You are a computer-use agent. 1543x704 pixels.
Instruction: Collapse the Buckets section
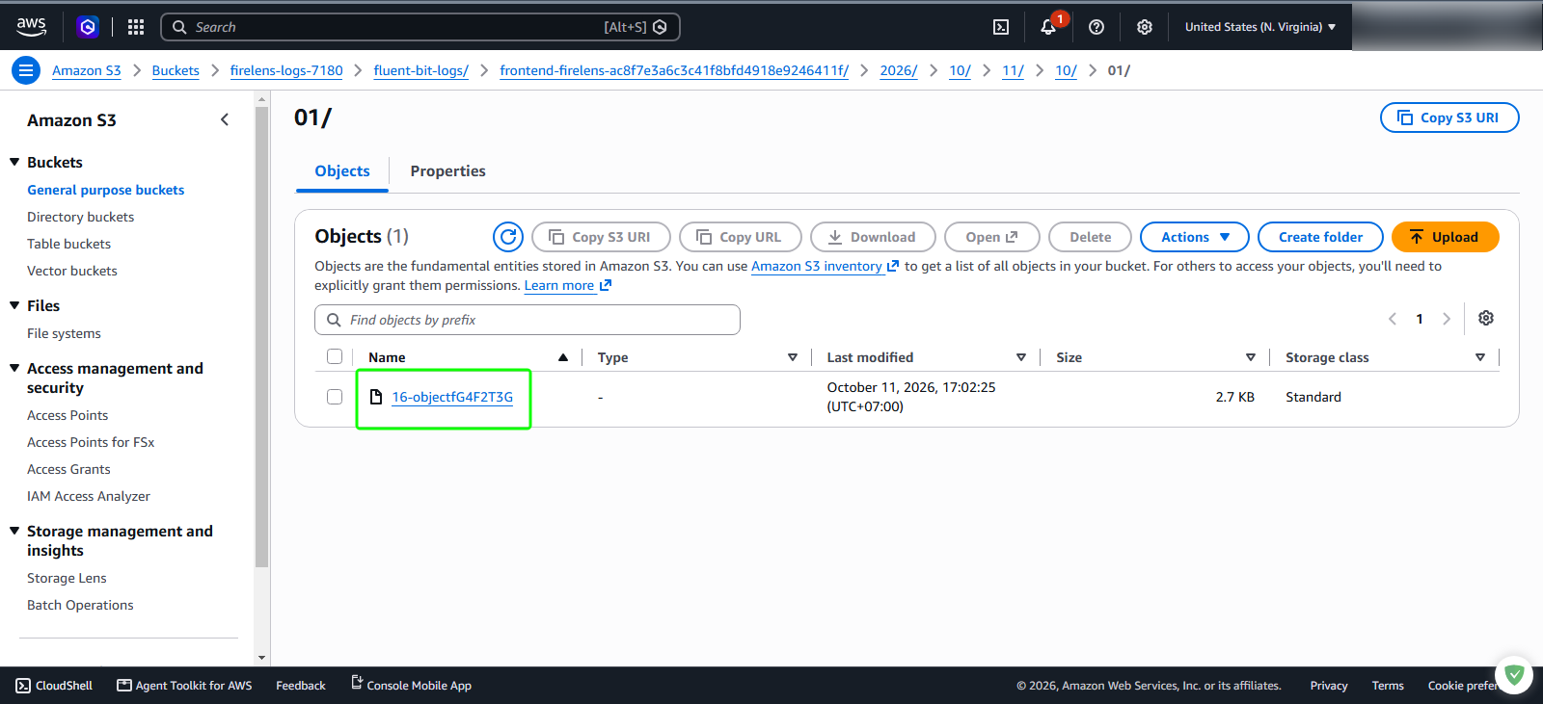(x=14, y=162)
